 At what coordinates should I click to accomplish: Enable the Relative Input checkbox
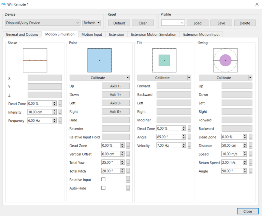(x=103, y=179)
